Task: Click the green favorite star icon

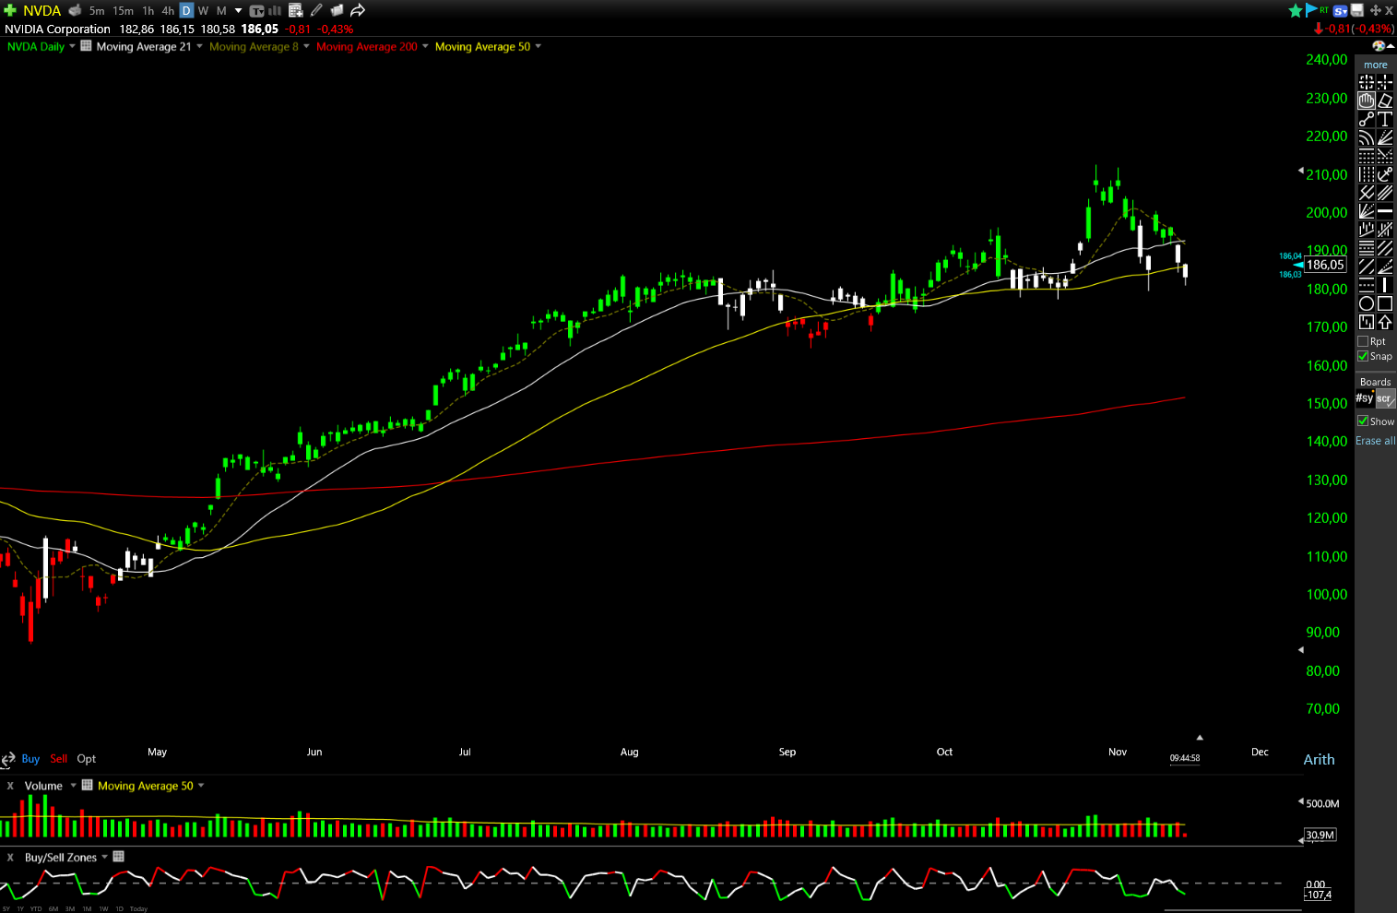Action: click(1296, 10)
